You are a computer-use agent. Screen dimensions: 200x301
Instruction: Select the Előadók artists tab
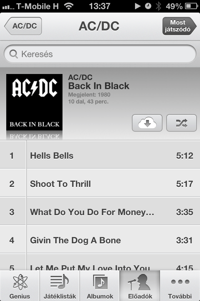(x=140, y=286)
